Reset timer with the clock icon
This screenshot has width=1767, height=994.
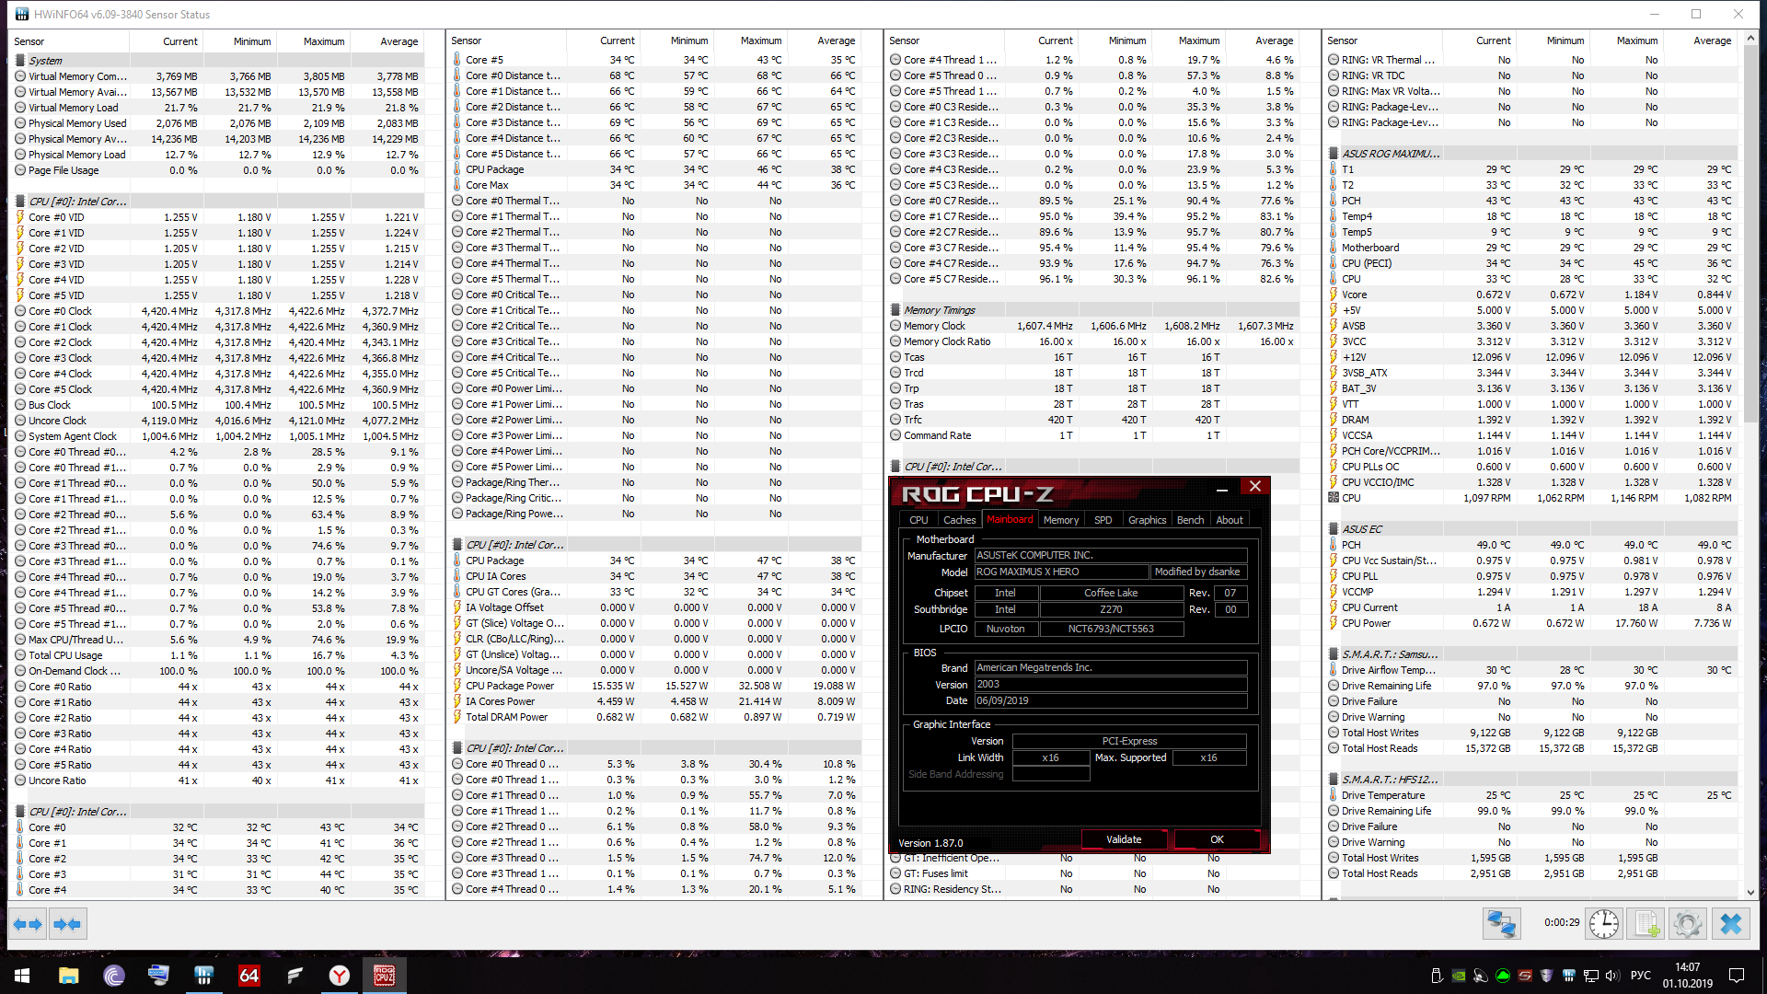1603,923
